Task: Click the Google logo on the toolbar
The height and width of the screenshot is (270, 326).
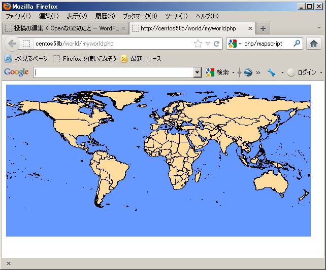Action: point(16,72)
